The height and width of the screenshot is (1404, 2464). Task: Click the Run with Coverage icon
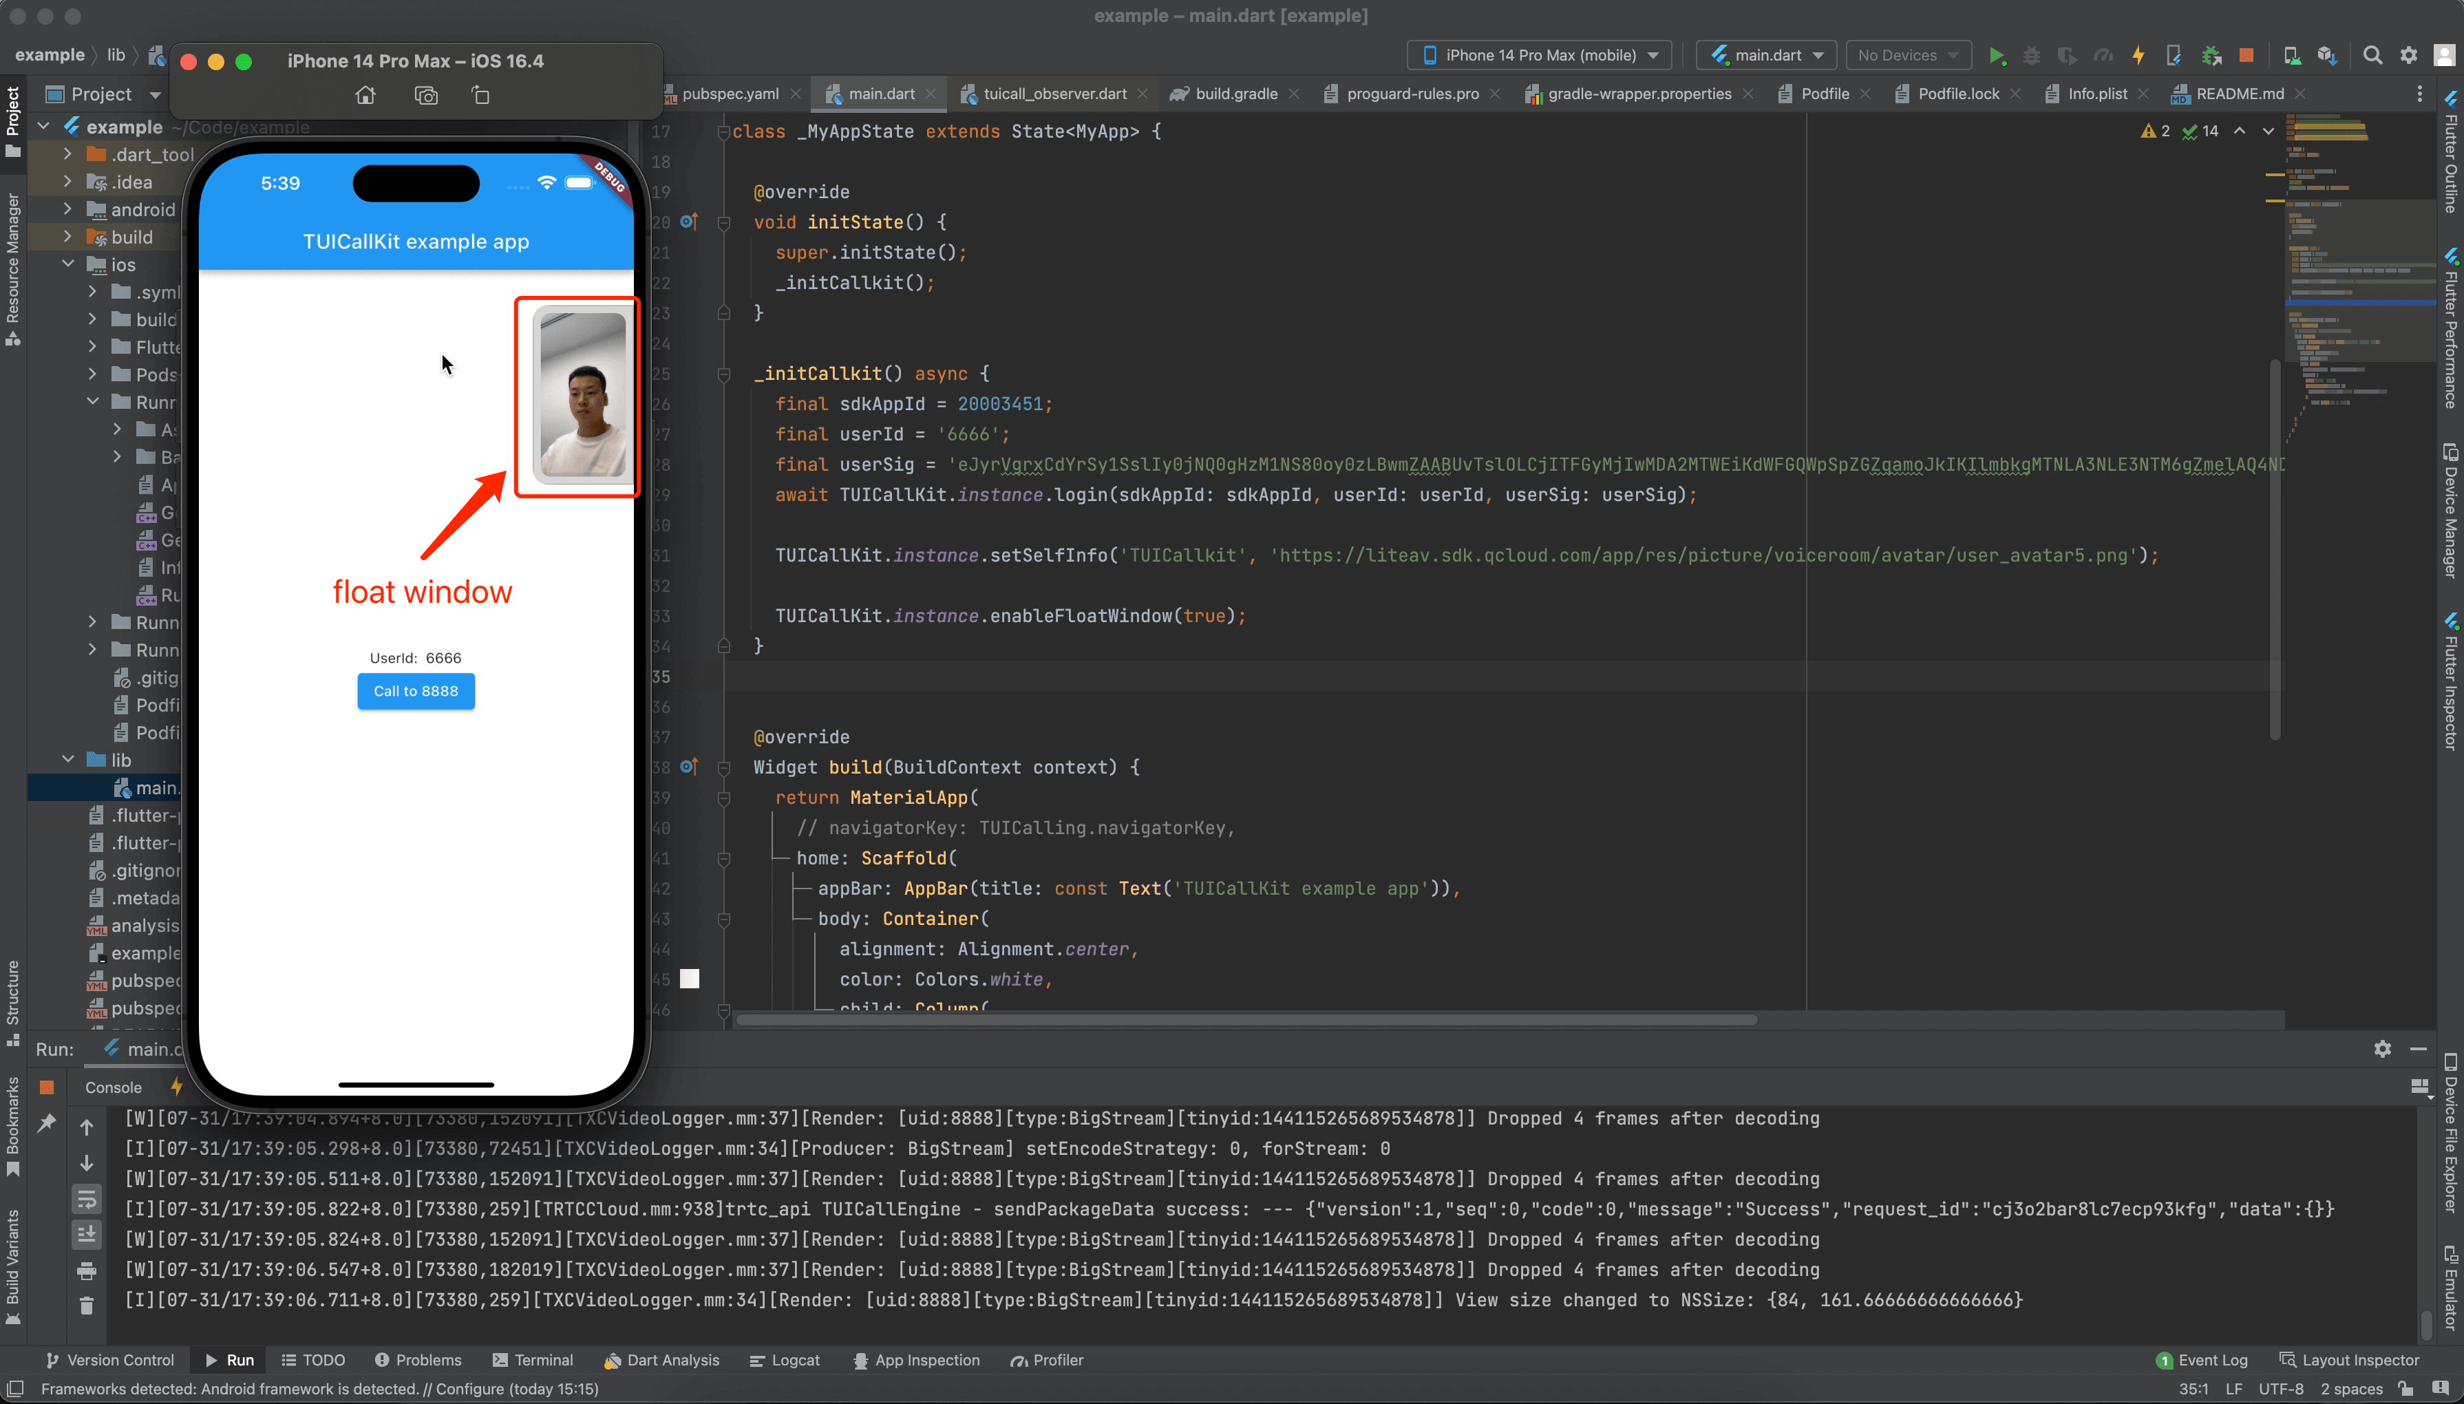click(2066, 56)
